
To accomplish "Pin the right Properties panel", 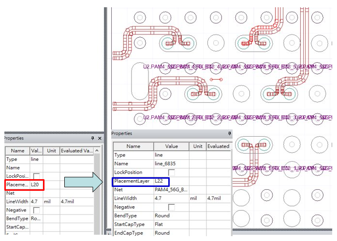I will pos(230,133).
